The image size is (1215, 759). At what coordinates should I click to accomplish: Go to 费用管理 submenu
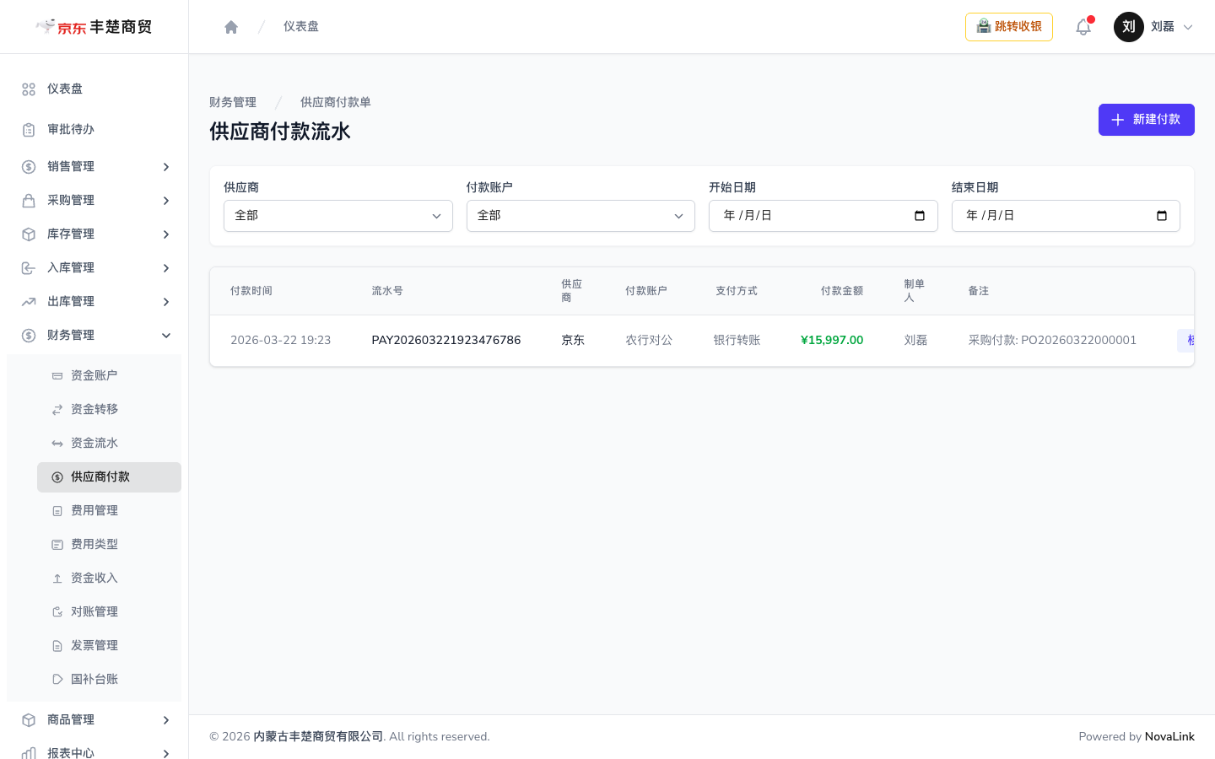coord(109,511)
